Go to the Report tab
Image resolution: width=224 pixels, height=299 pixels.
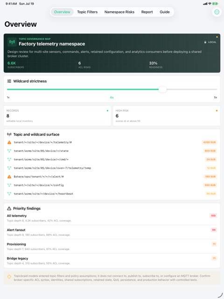pyautogui.click(x=147, y=12)
